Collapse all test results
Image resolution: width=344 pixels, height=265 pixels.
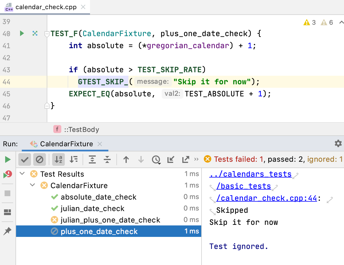point(107,159)
